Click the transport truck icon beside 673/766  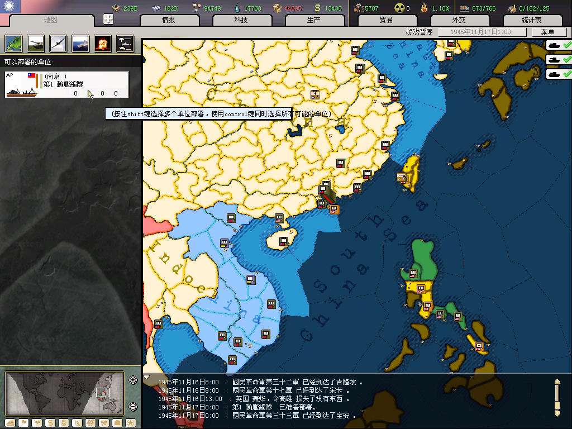pos(464,8)
